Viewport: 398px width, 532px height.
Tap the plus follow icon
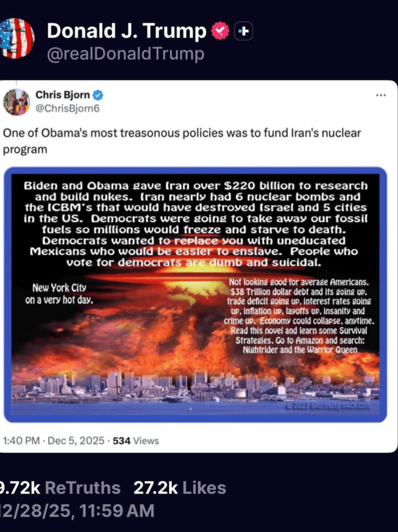coord(243,31)
